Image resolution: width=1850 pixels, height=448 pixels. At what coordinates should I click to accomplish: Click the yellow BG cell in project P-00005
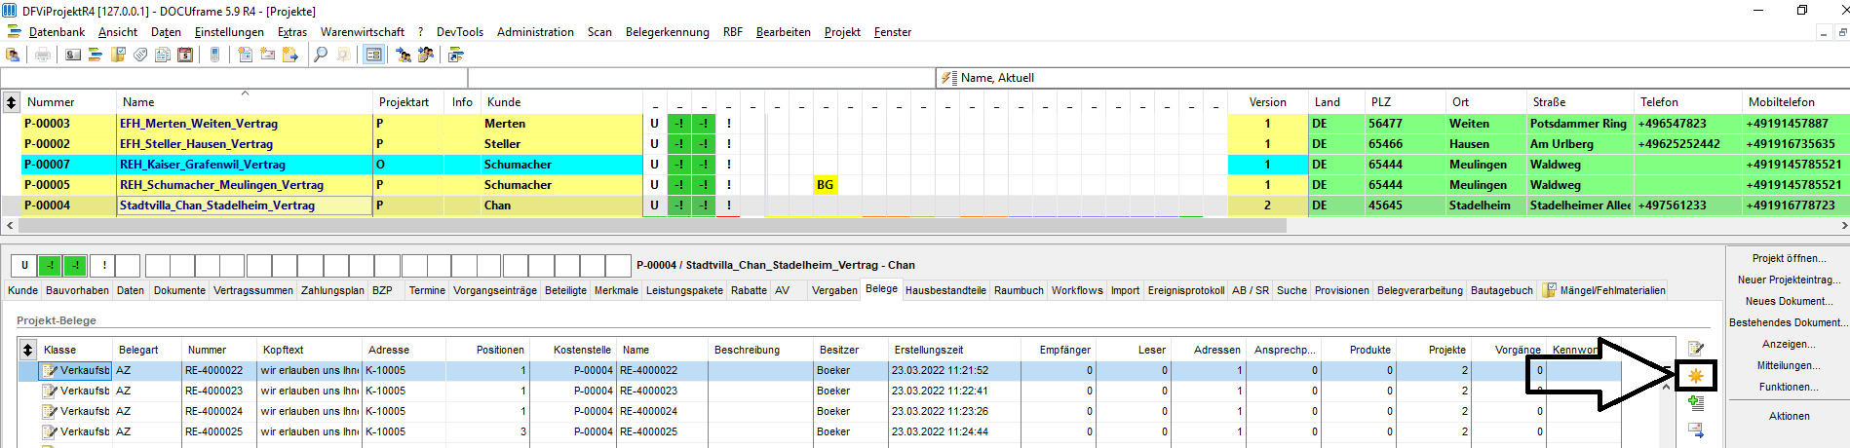point(825,185)
